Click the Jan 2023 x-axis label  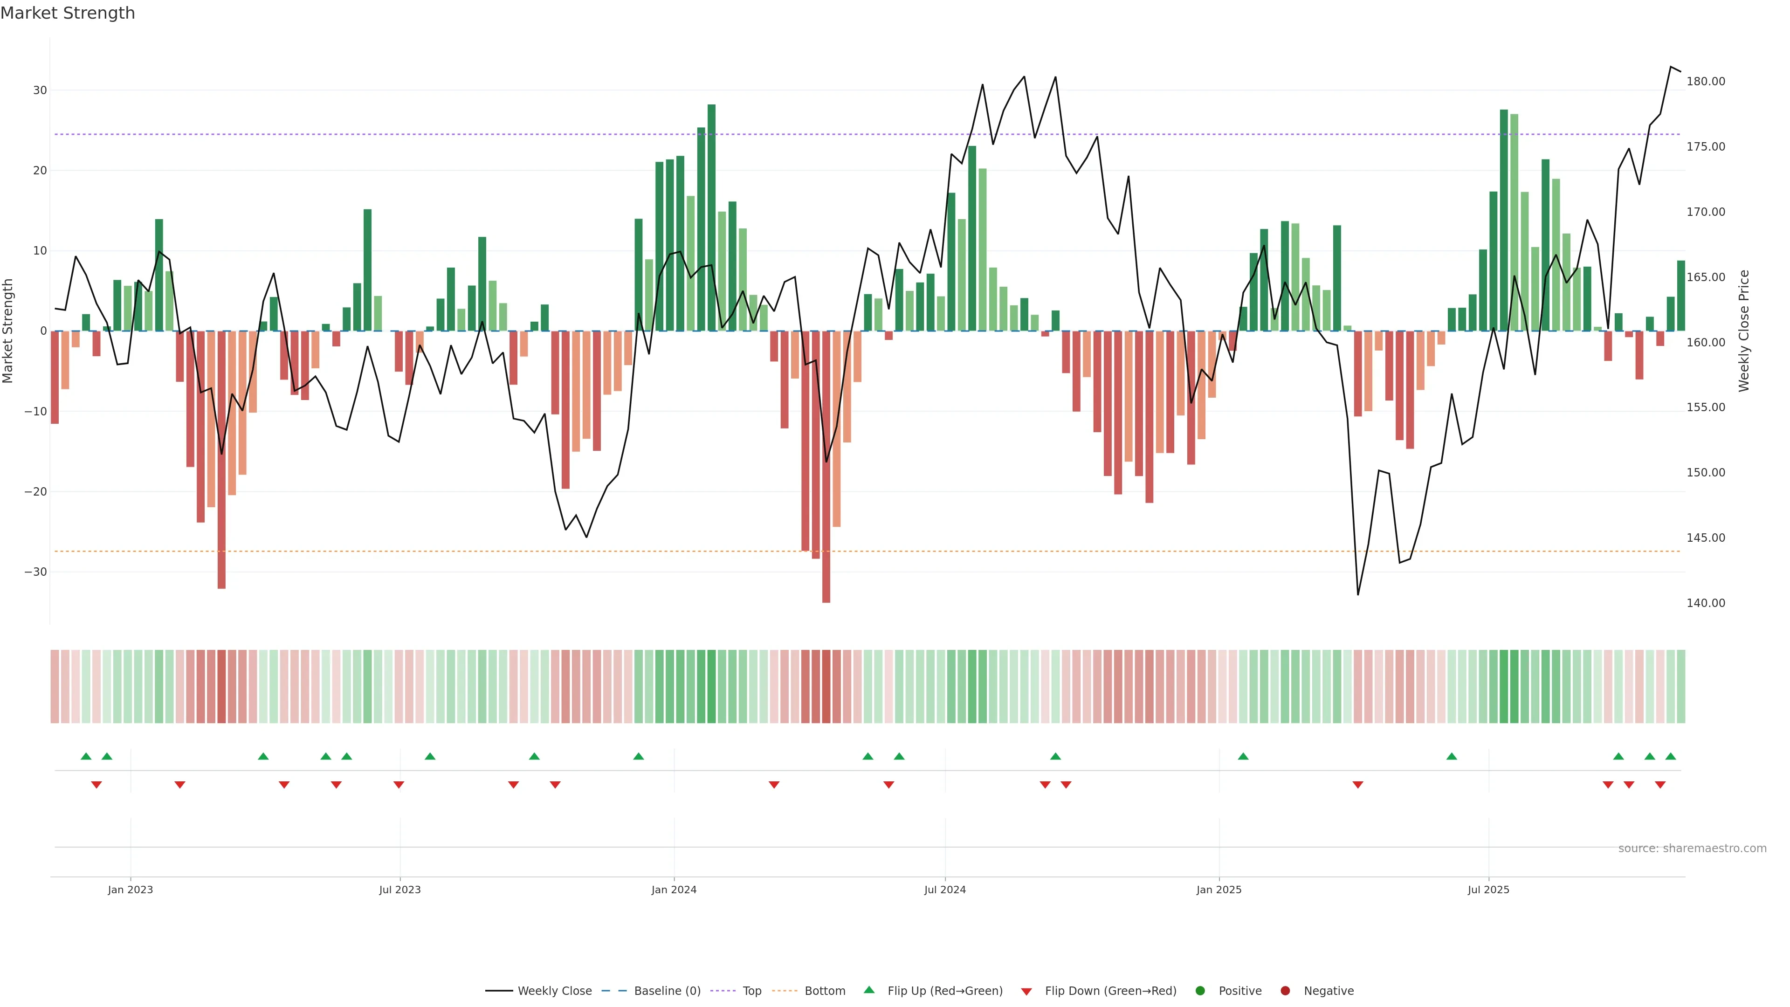tap(130, 890)
